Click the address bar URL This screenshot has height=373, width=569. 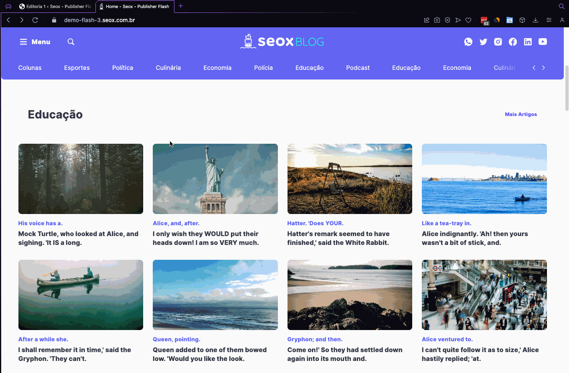click(x=99, y=20)
